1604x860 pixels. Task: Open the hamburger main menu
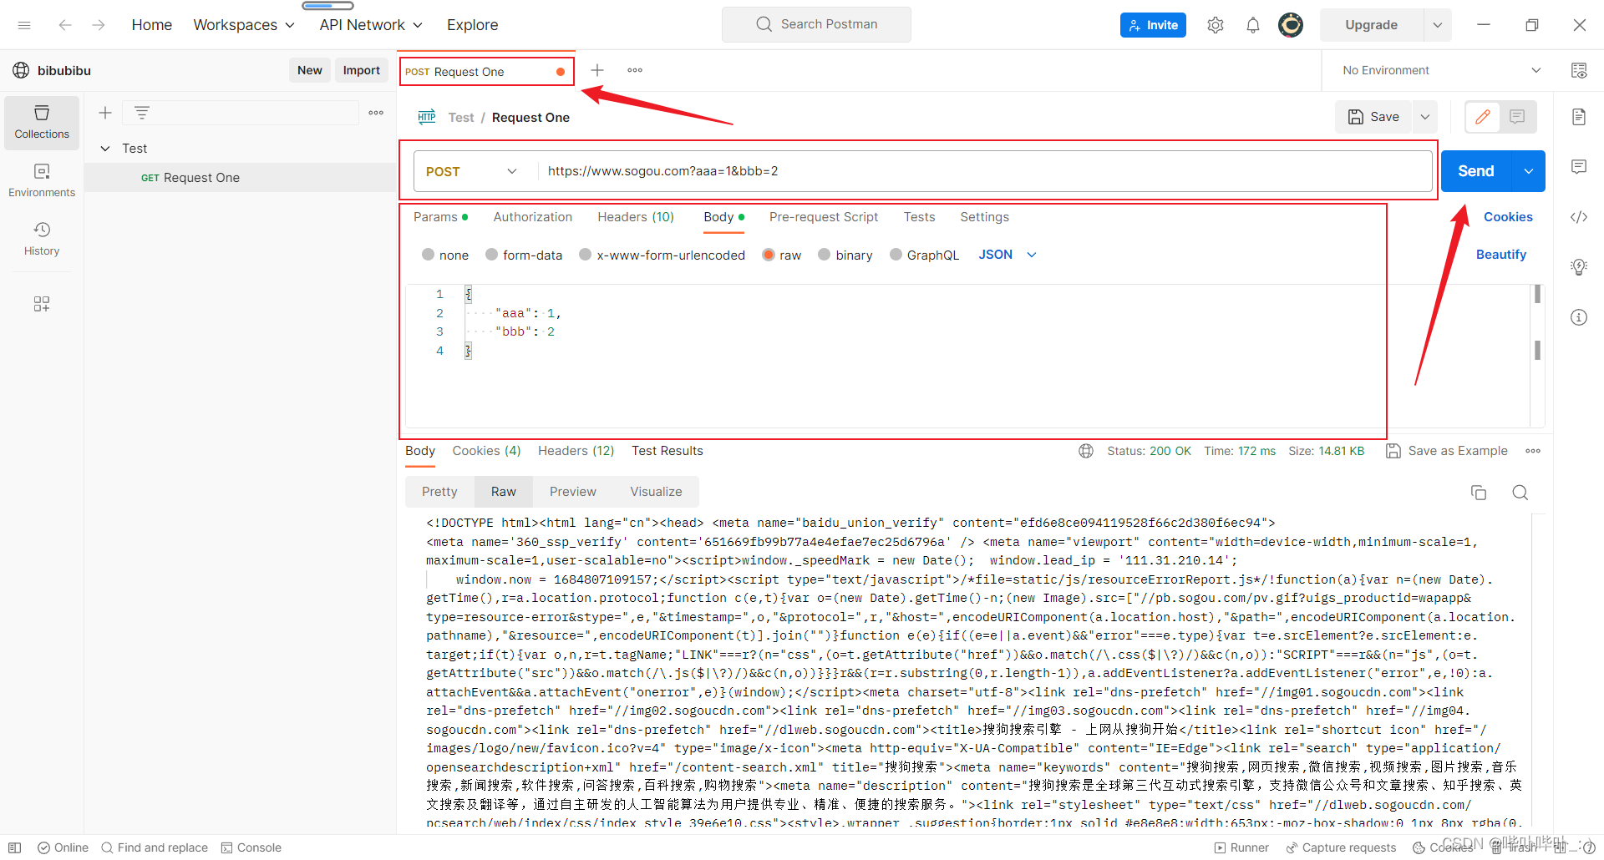tap(24, 25)
